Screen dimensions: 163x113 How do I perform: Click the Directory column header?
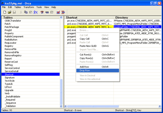coord(138,17)
